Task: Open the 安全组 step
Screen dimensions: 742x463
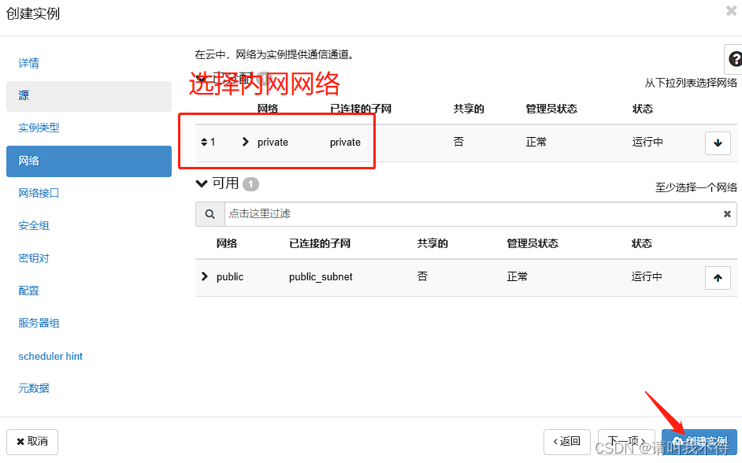Action: coord(32,225)
